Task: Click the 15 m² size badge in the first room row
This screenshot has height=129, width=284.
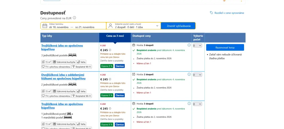Action: pyautogui.click(x=47, y=62)
